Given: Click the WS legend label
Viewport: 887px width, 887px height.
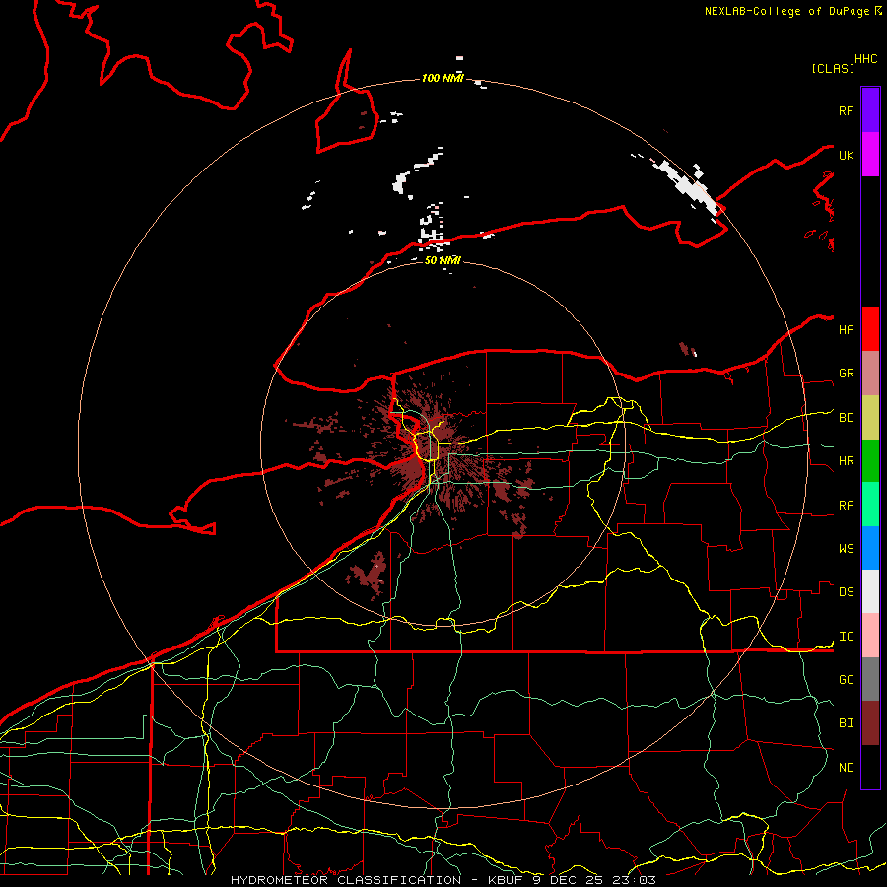Looking at the screenshot, I should [x=846, y=549].
